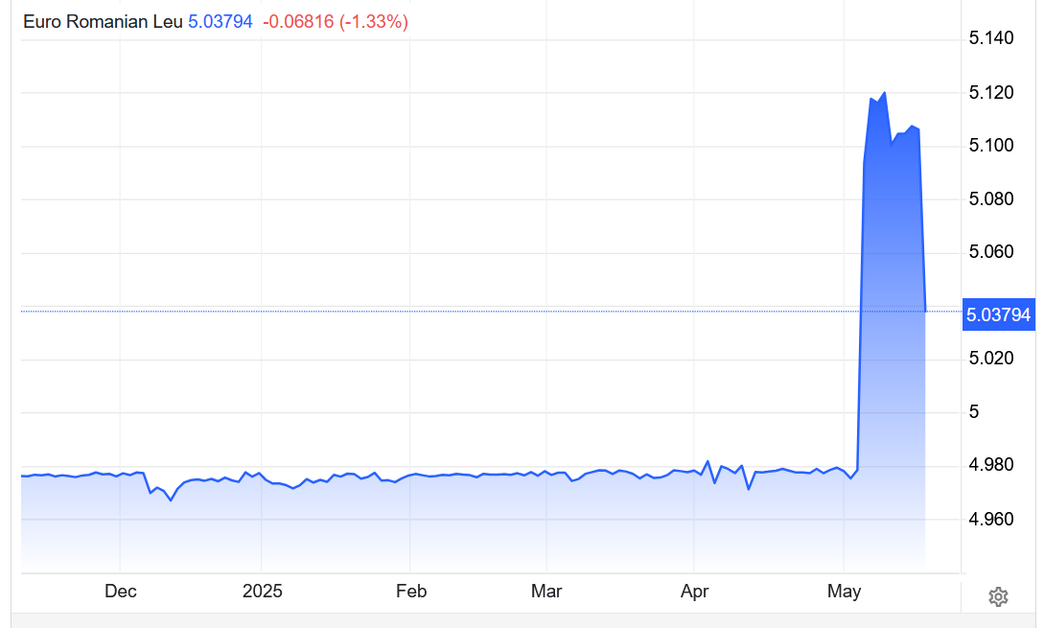Select the Mar label on time axis
Image resolution: width=1044 pixels, height=628 pixels.
tap(546, 592)
